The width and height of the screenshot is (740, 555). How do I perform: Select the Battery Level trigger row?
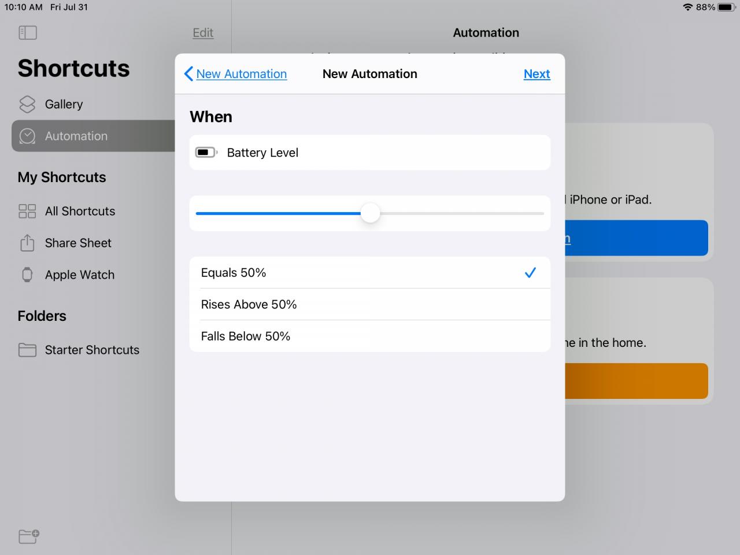370,153
